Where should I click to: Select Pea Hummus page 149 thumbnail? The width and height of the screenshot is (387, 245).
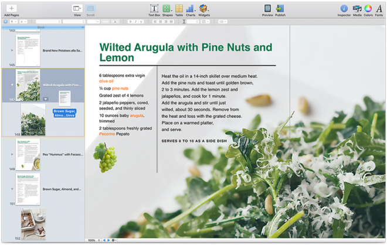28,154
